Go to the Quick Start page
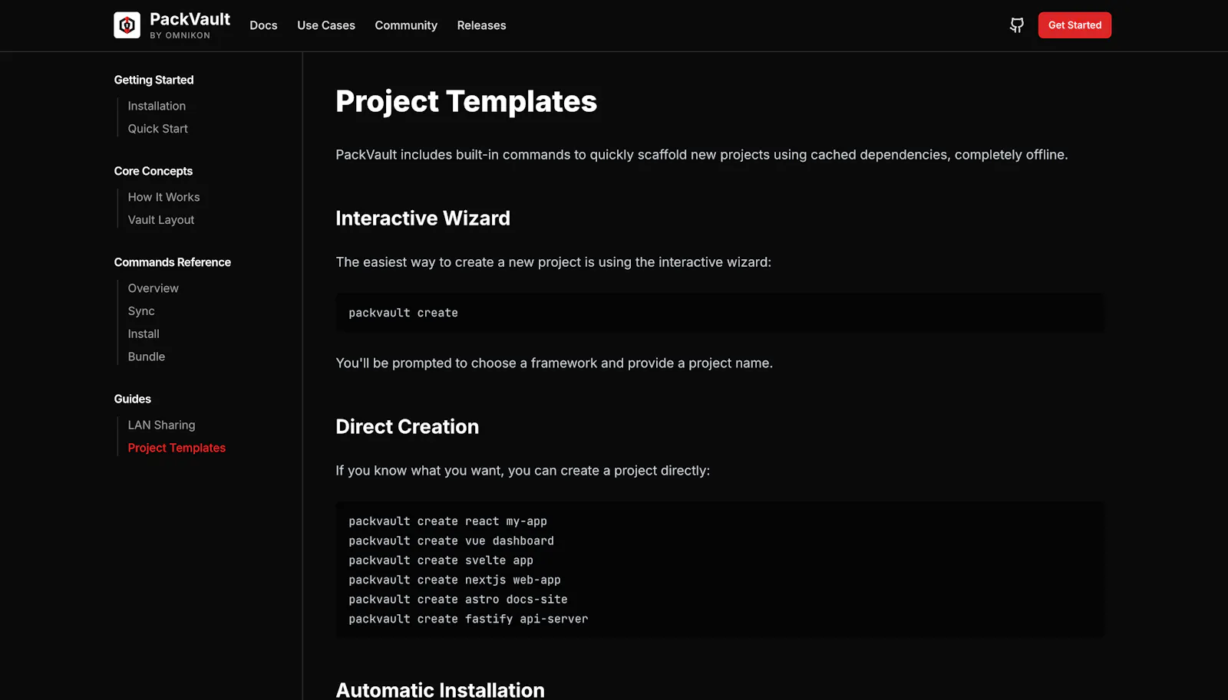Image resolution: width=1228 pixels, height=700 pixels. tap(157, 129)
